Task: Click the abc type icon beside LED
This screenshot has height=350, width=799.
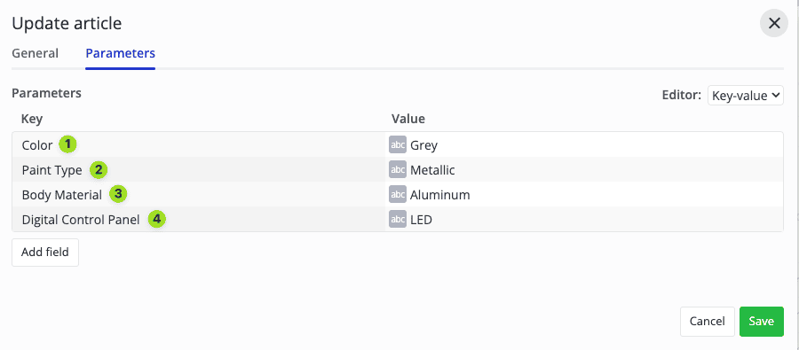Action: pyautogui.click(x=398, y=219)
